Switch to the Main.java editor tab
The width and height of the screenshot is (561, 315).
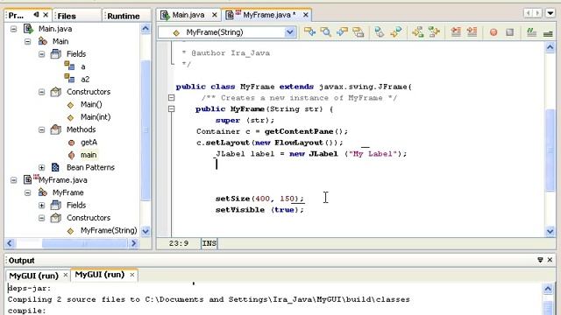point(188,15)
